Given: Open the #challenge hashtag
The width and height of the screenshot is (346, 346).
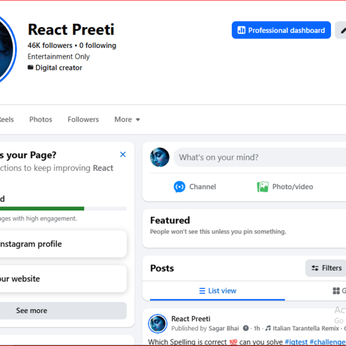Looking at the screenshot, I should click(328, 342).
